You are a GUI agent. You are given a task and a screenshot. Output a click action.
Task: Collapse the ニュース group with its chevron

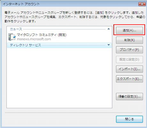[109, 29]
